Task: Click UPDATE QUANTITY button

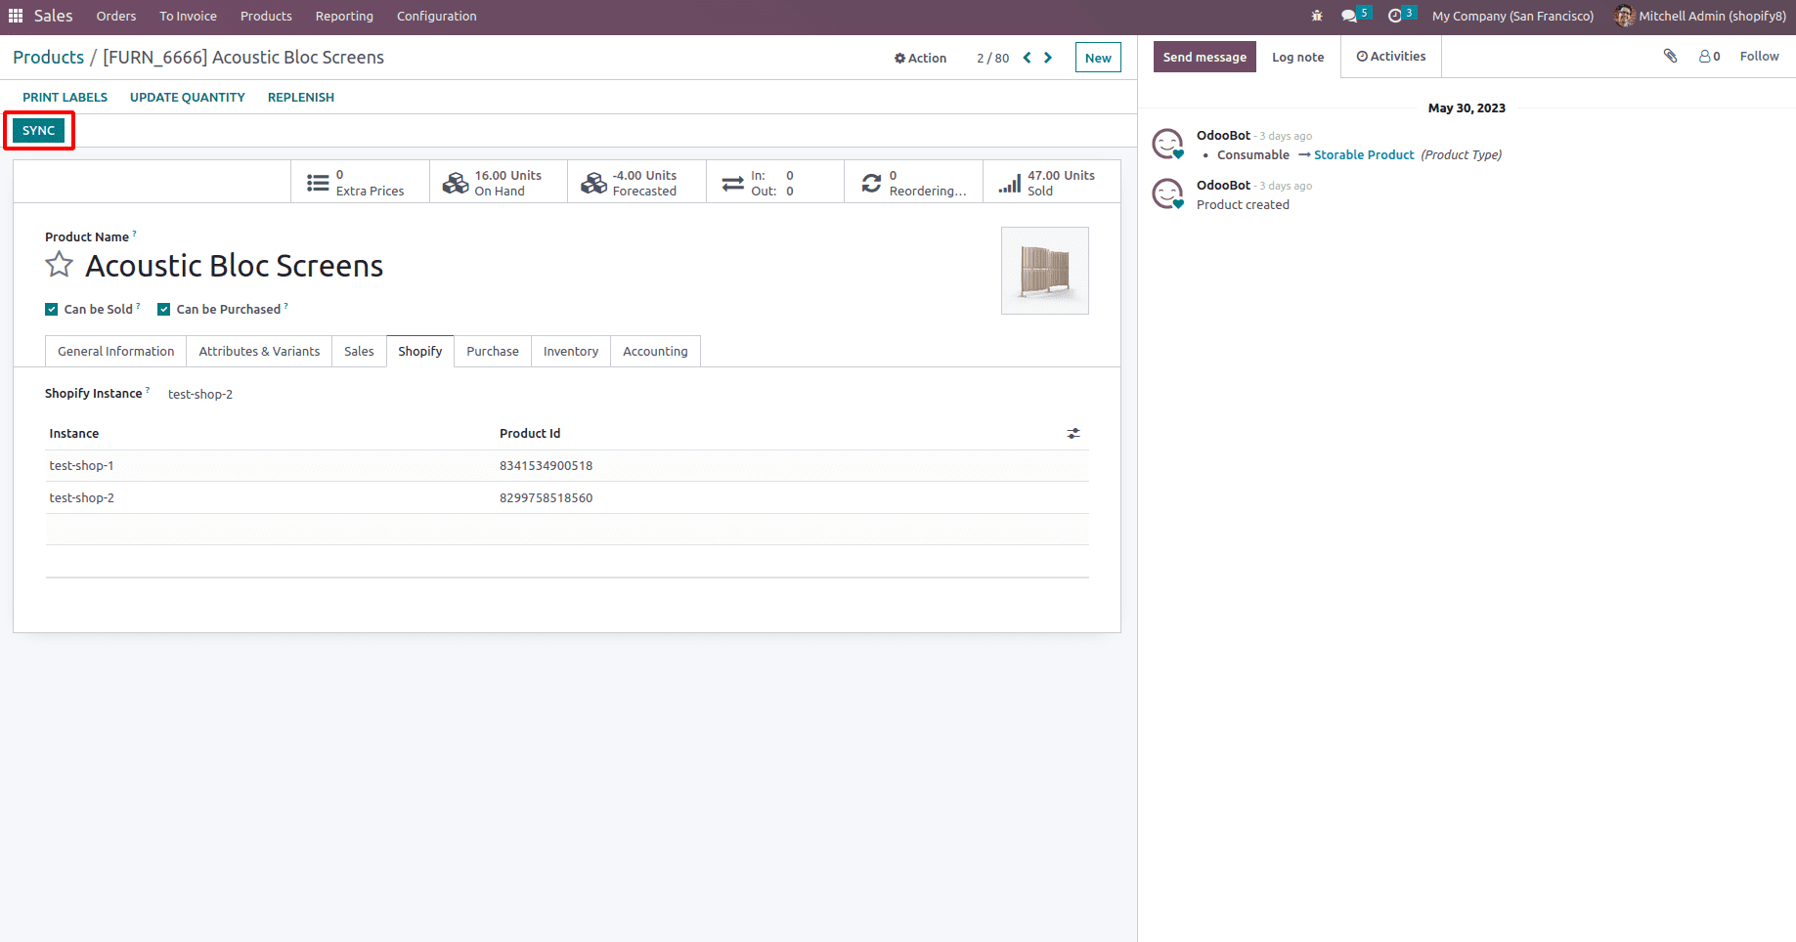Action: [x=188, y=97]
